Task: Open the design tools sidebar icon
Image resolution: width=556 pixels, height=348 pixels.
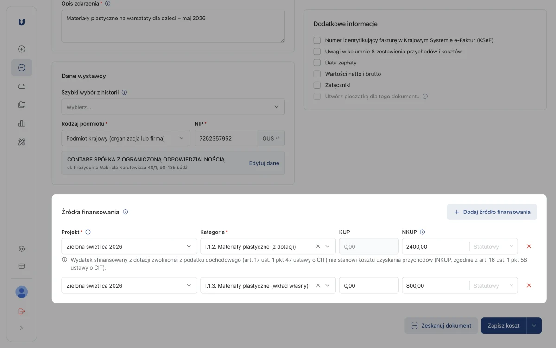Action: [21, 142]
